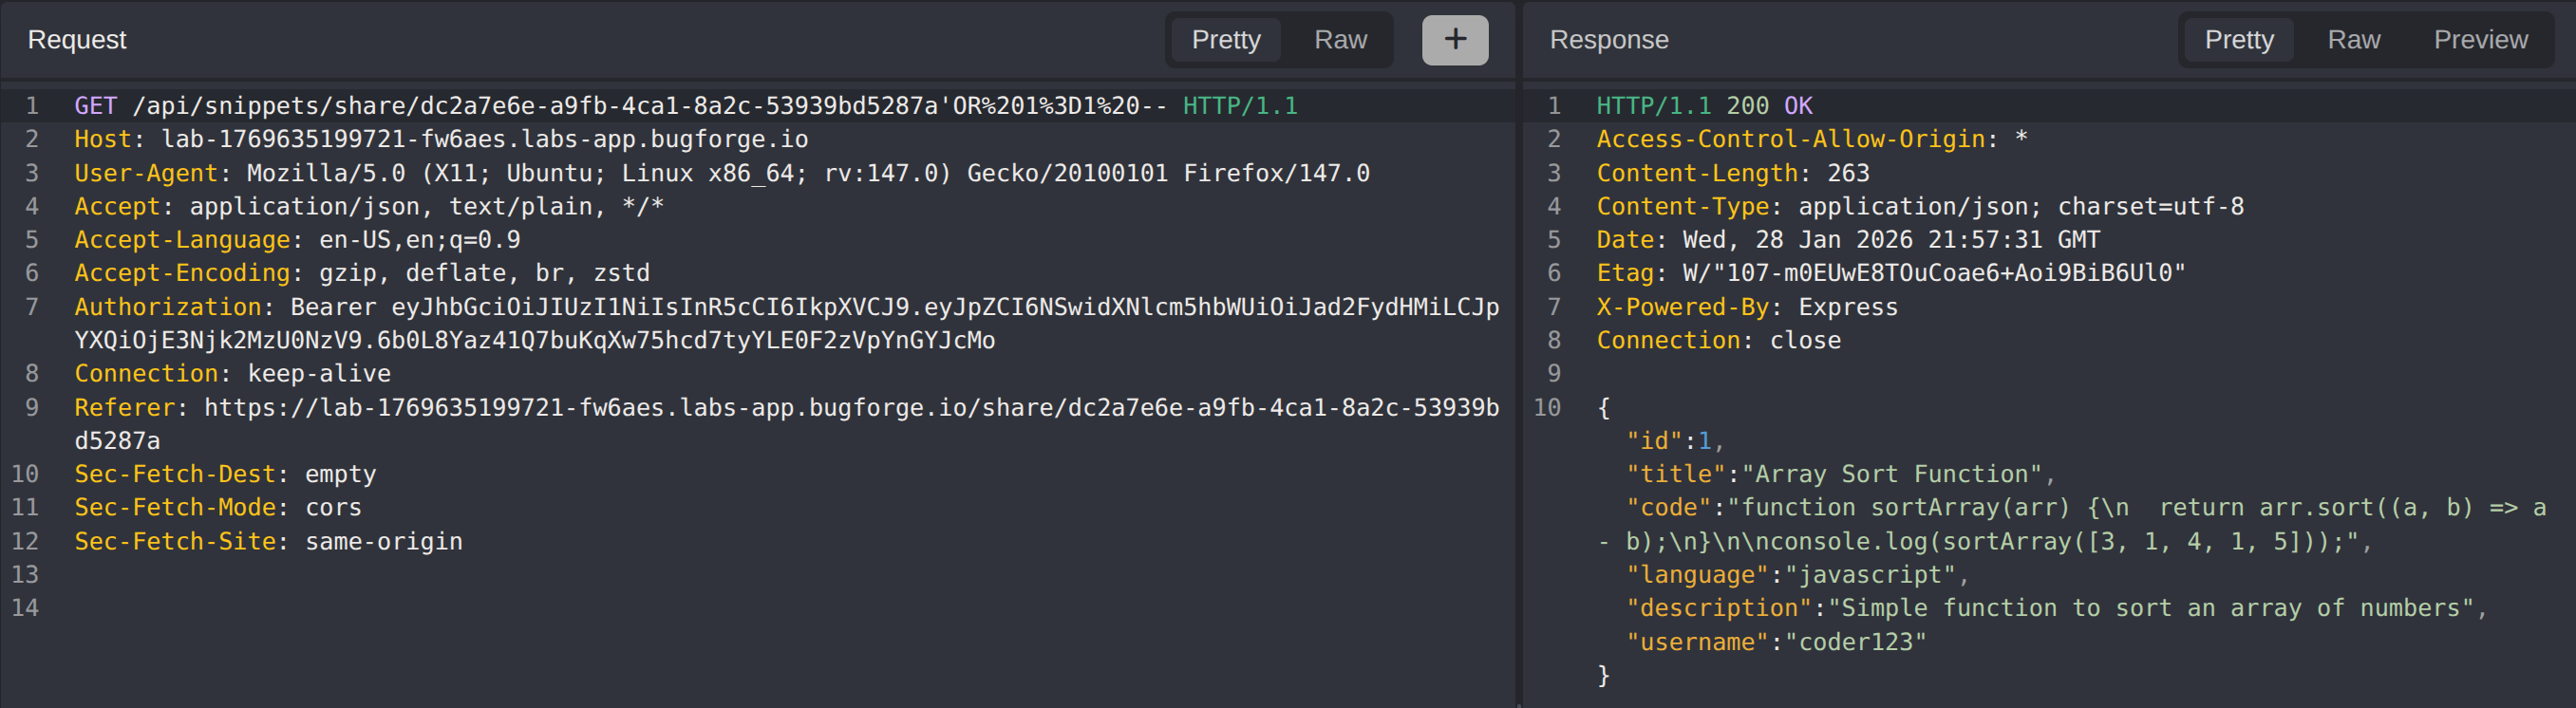This screenshot has width=2576, height=708.
Task: Click the plus button in Request panel
Action: 1454,40
